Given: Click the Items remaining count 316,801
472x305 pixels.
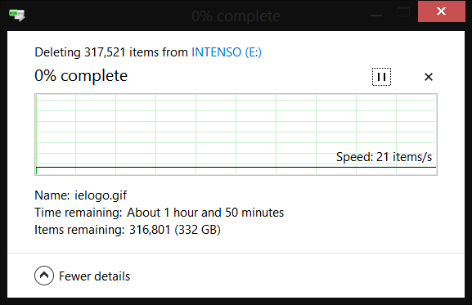Looking at the screenshot, I should tap(150, 230).
